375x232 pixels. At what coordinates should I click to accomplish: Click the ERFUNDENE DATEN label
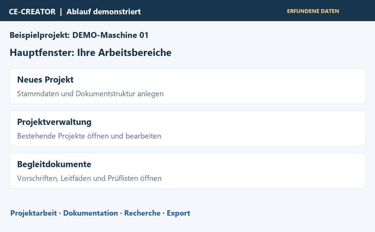click(x=313, y=11)
